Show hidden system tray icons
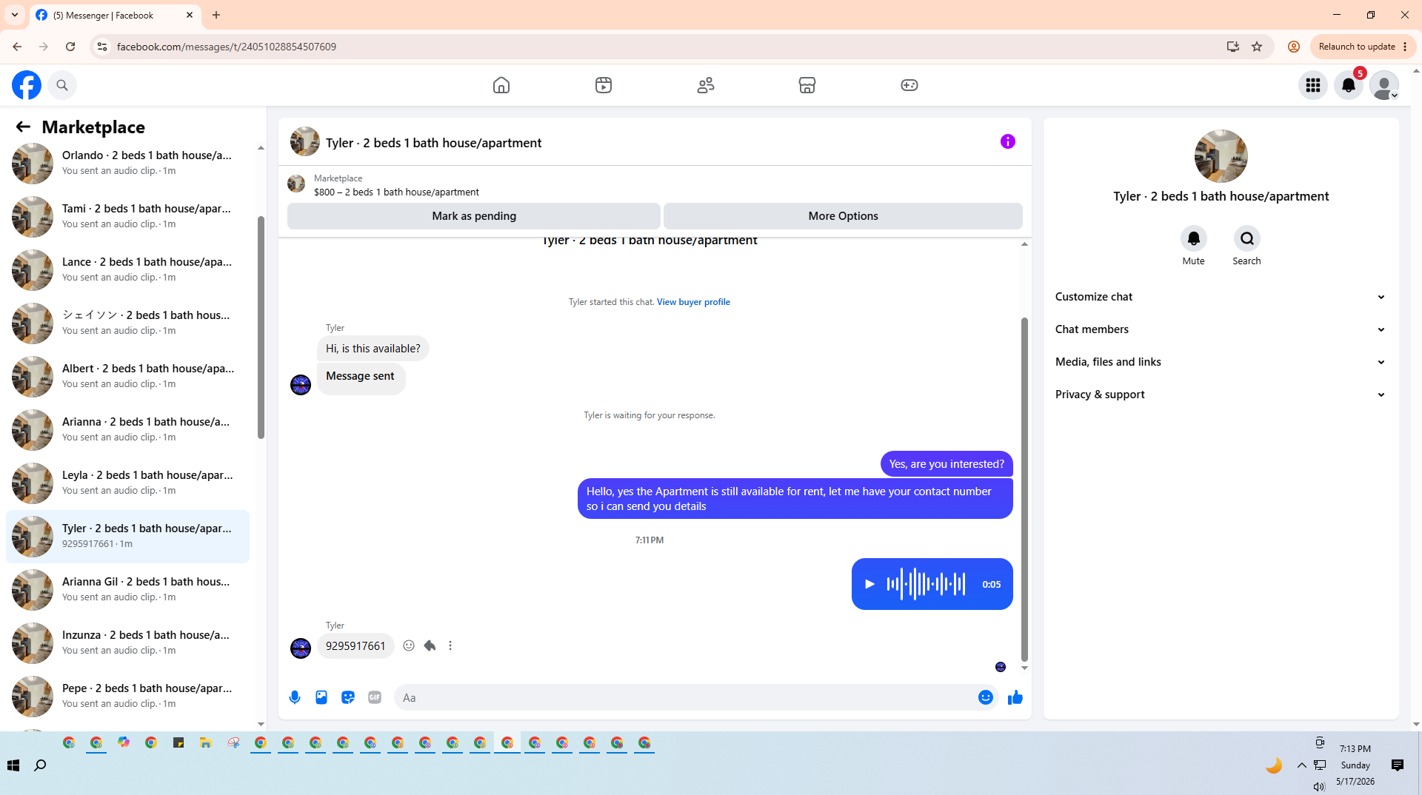The height and width of the screenshot is (795, 1422). pos(1301,765)
